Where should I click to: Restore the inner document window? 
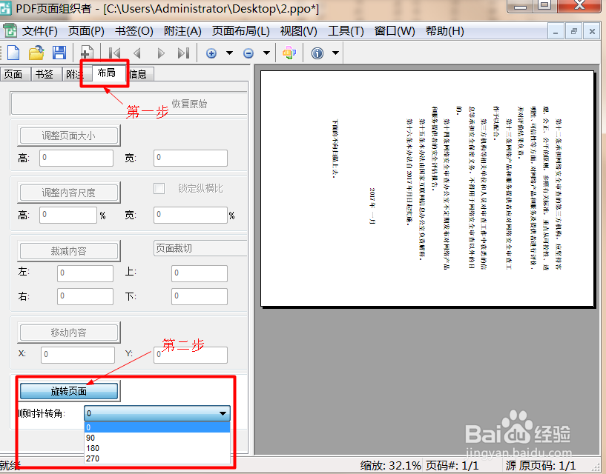point(573,31)
